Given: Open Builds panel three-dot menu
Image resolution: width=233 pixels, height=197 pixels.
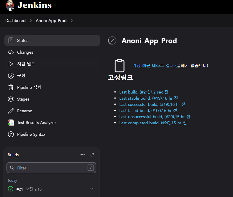Looking at the screenshot, I should 83,155.
